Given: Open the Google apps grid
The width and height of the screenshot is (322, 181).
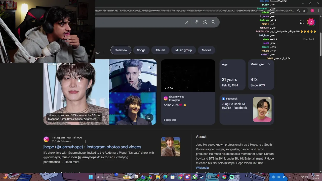Looking at the screenshot, I should (x=302, y=22).
